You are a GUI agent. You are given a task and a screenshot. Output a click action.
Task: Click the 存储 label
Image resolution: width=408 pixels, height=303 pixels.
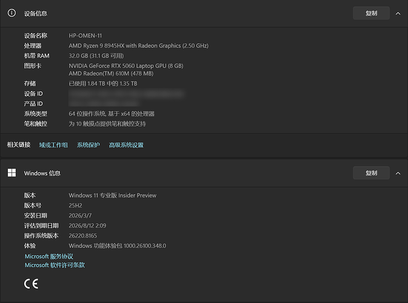coord(30,84)
